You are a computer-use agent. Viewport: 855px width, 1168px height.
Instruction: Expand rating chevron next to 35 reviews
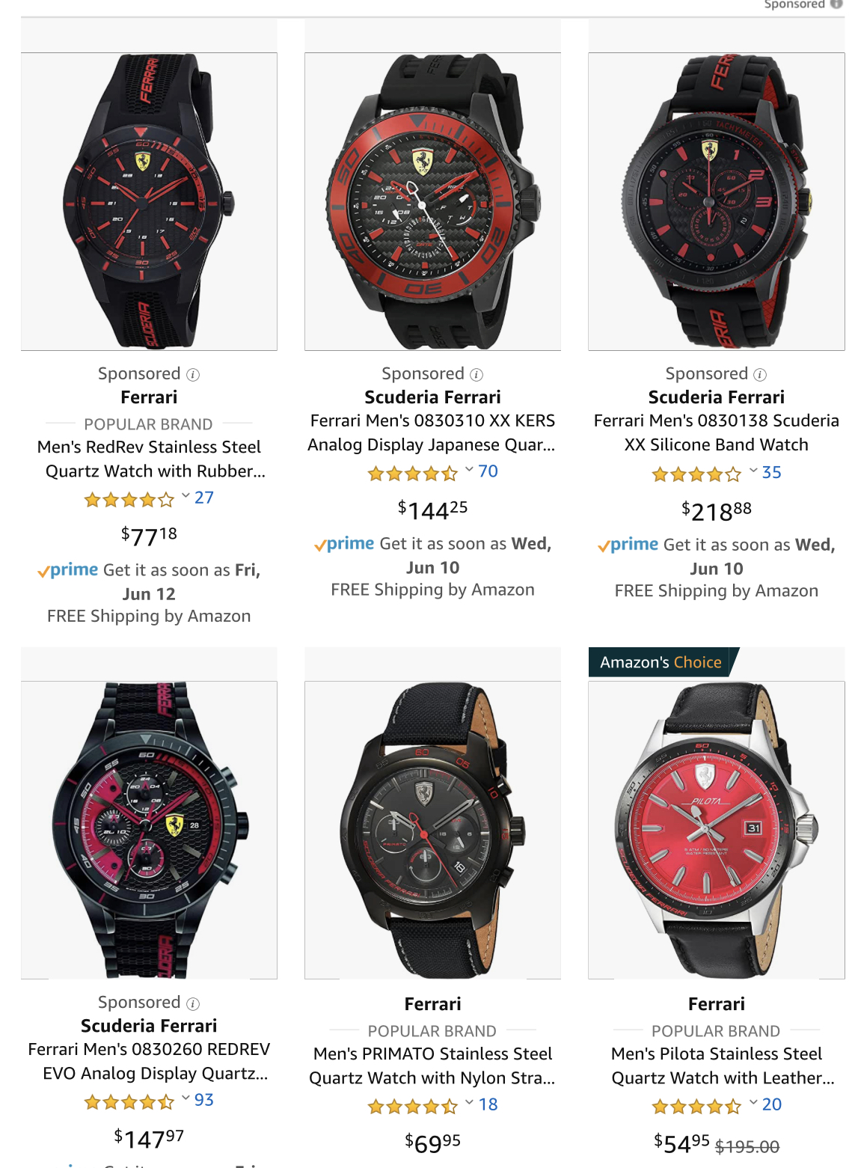point(753,471)
